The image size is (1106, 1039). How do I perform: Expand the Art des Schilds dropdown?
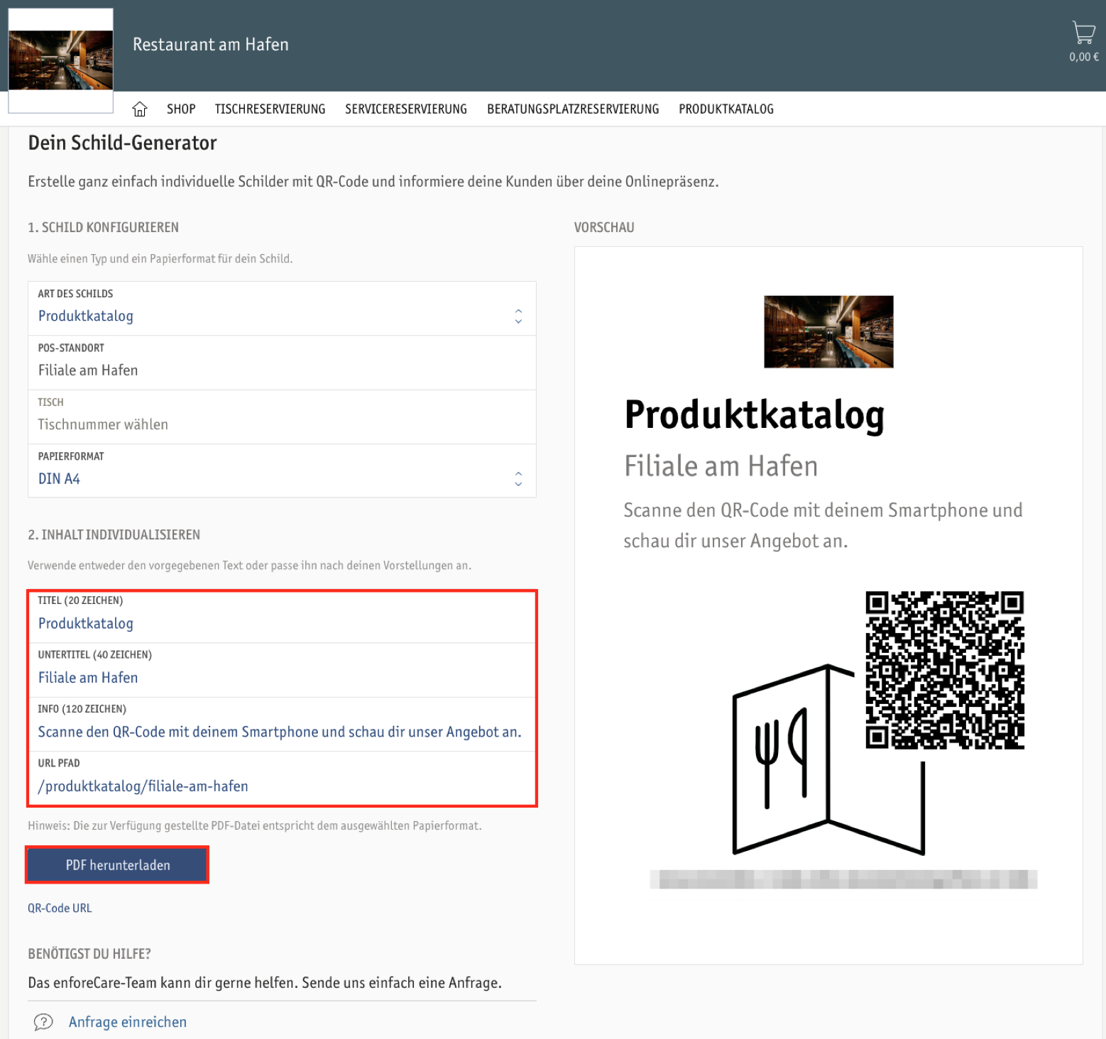pos(282,309)
